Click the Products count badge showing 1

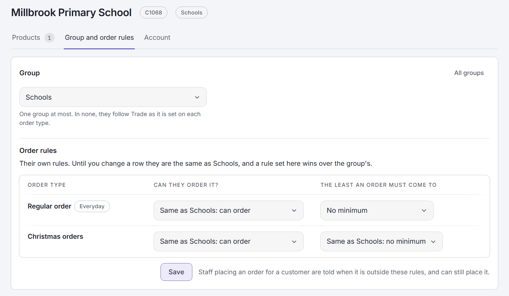49,38
